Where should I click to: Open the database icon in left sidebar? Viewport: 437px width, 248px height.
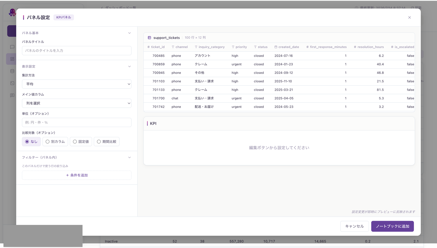coord(12,71)
